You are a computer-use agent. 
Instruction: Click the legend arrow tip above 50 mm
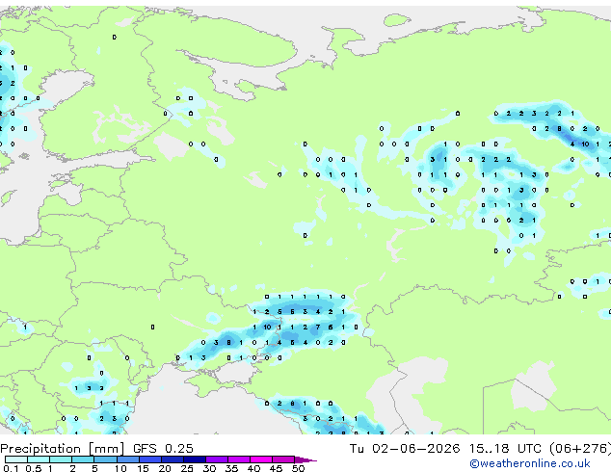(305, 459)
